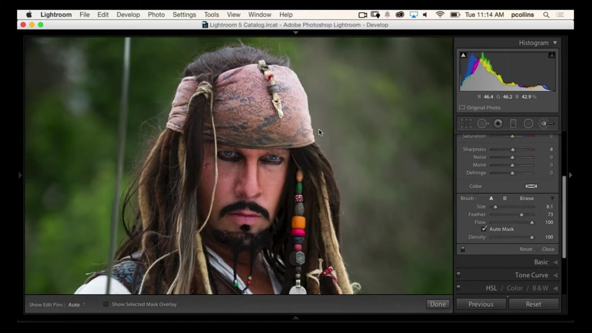
Task: Open the Edit menu
Action: [x=103, y=15]
